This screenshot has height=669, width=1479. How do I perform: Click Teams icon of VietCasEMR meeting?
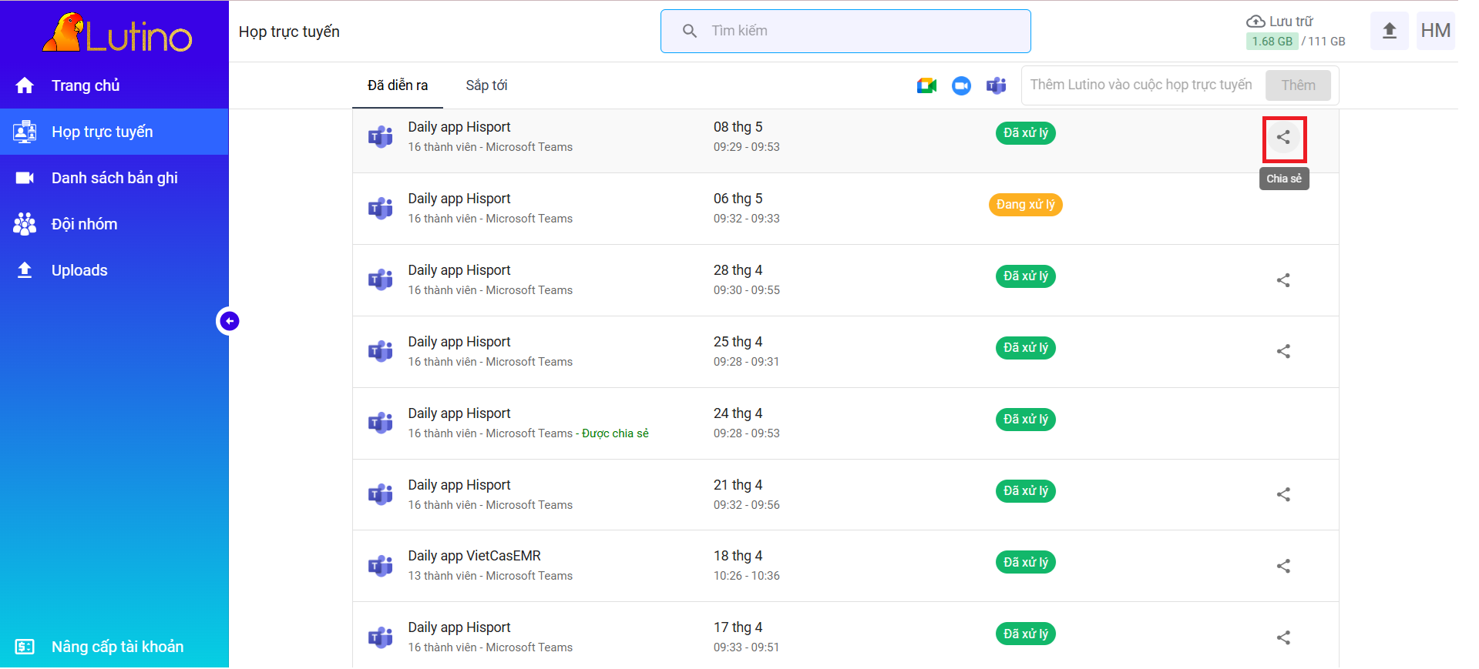(x=380, y=566)
